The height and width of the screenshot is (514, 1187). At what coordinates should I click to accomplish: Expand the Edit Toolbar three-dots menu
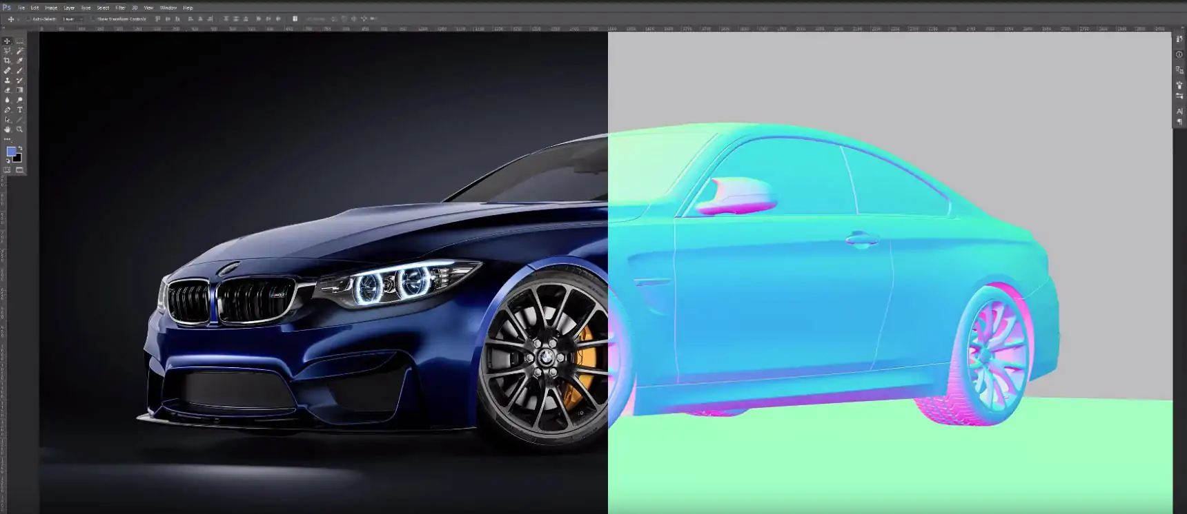[8, 139]
